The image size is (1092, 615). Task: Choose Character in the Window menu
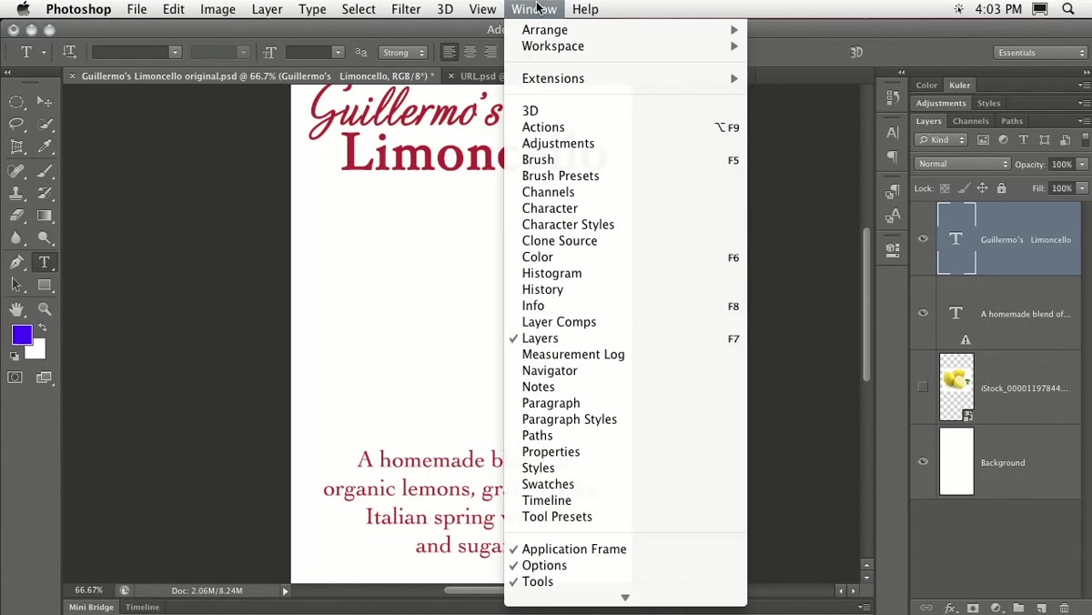click(626, 208)
